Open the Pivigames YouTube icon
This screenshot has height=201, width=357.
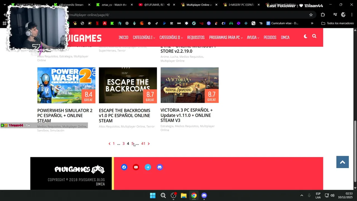136,167
